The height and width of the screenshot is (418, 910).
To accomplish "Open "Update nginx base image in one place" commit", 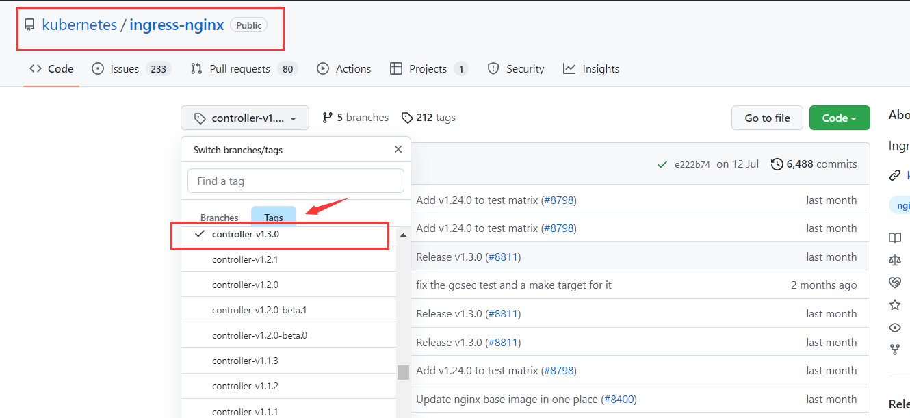I will coord(507,399).
